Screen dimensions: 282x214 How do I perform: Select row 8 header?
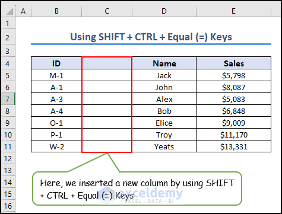[x=8, y=111]
